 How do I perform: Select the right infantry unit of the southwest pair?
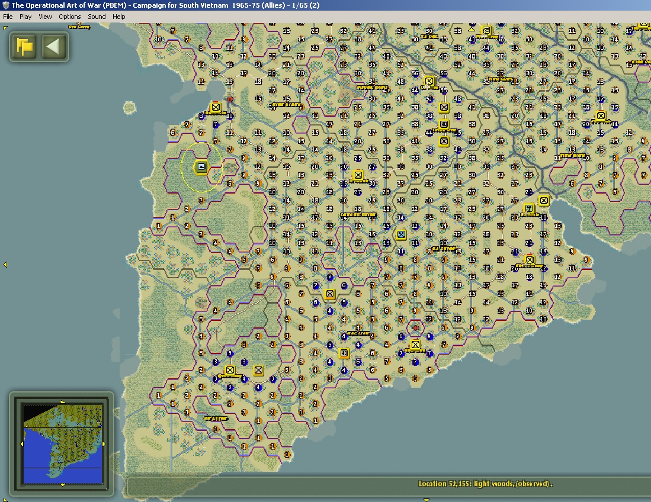[x=258, y=370]
